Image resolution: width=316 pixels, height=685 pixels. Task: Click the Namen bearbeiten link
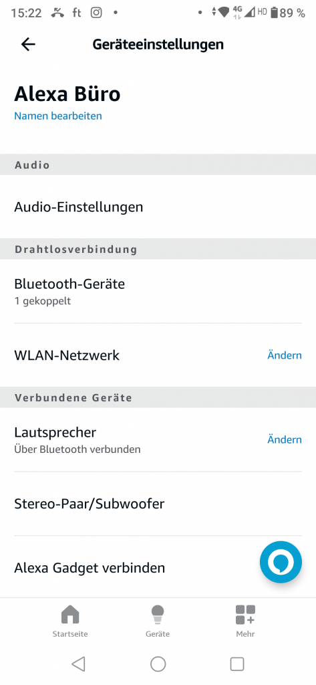(58, 116)
